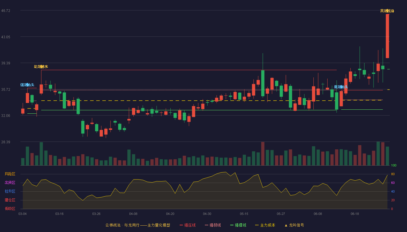
Task: Click the 32.06 price axis label
Action: tap(6, 116)
